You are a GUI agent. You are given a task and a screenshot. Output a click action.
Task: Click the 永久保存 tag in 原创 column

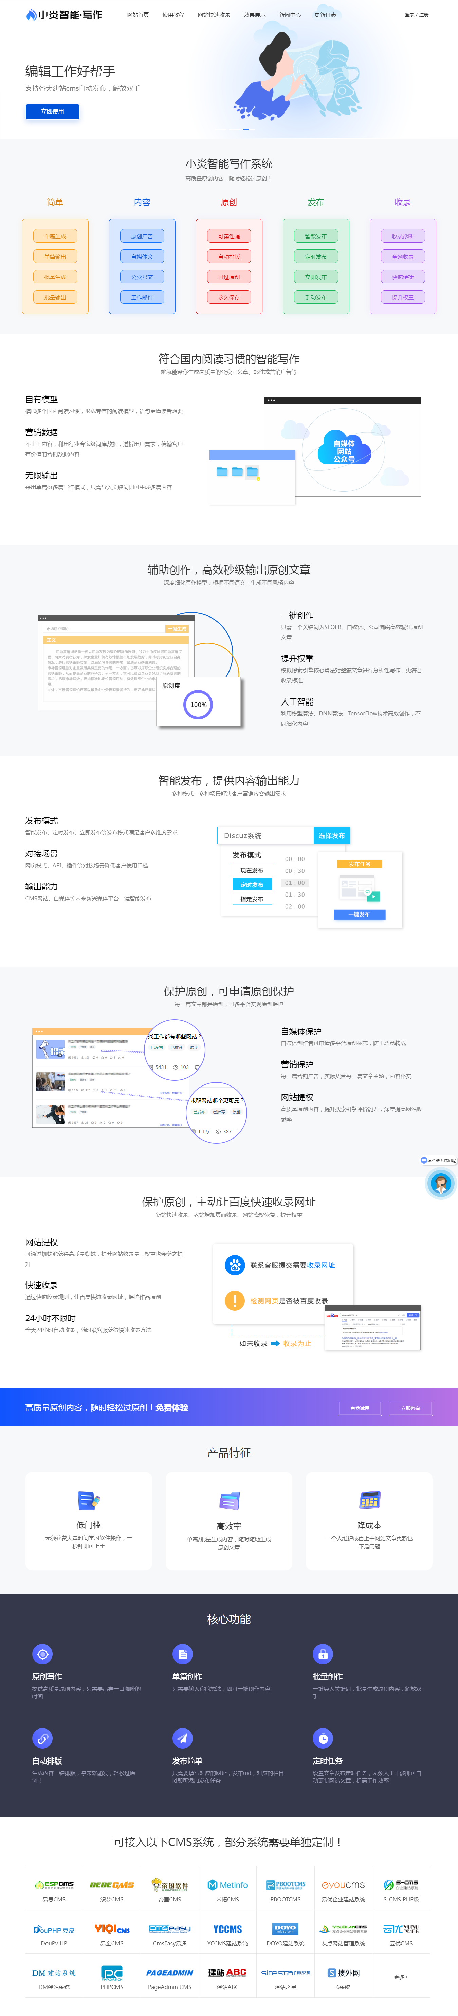[x=229, y=297]
